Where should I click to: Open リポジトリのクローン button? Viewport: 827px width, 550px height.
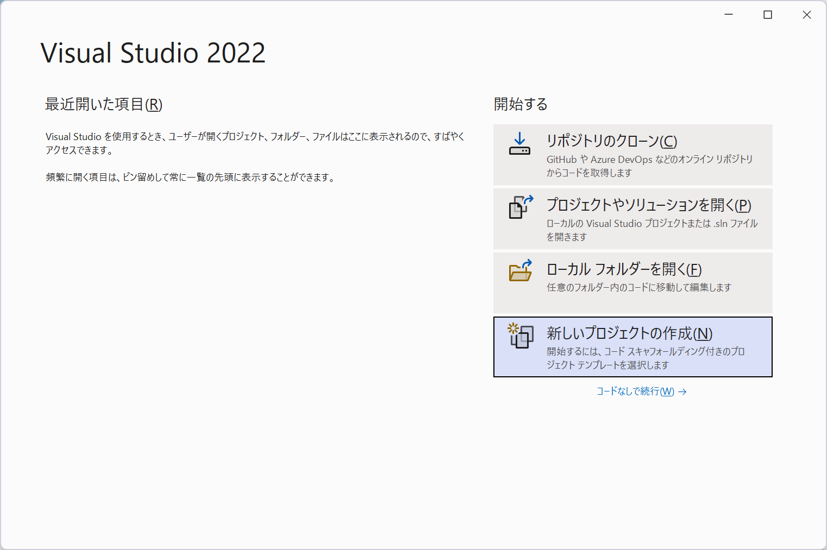click(x=633, y=155)
